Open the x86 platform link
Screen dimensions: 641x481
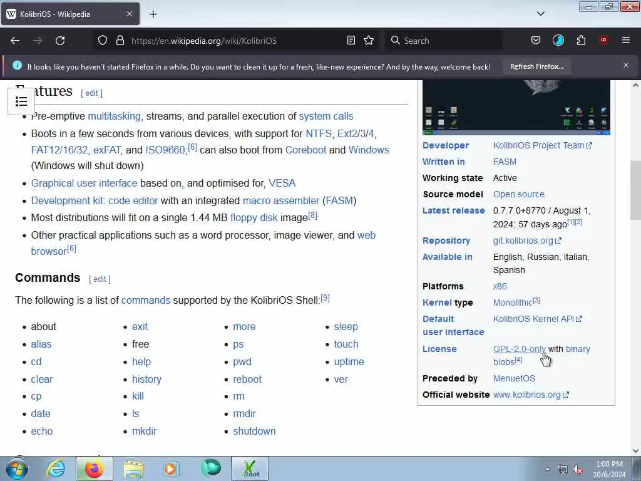[x=500, y=286]
